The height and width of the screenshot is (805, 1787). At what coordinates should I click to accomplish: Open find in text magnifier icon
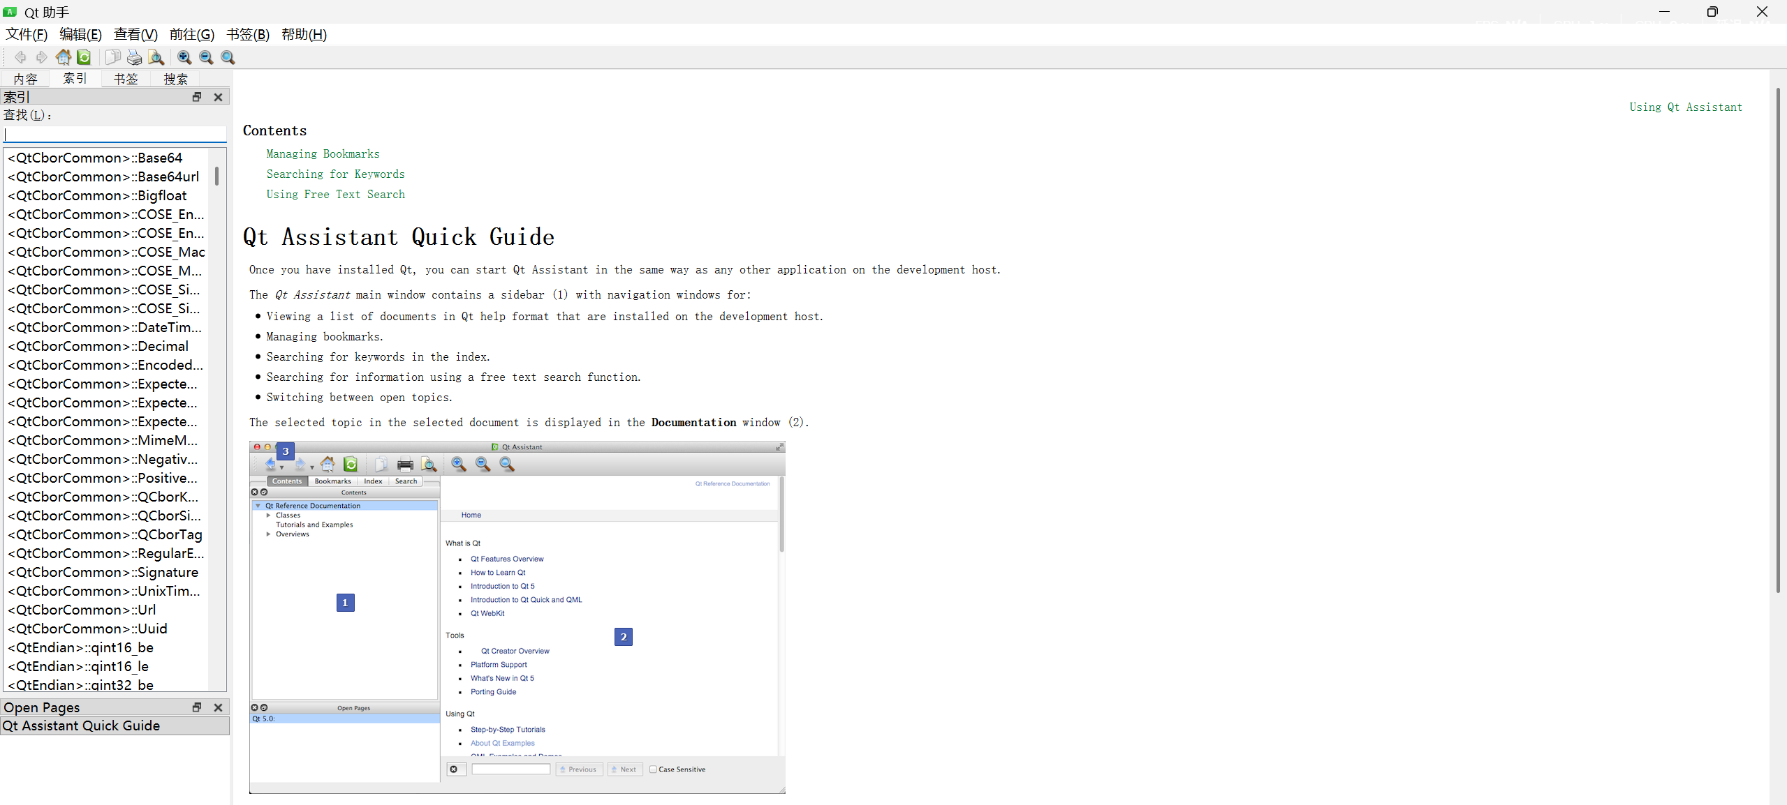pos(156,57)
